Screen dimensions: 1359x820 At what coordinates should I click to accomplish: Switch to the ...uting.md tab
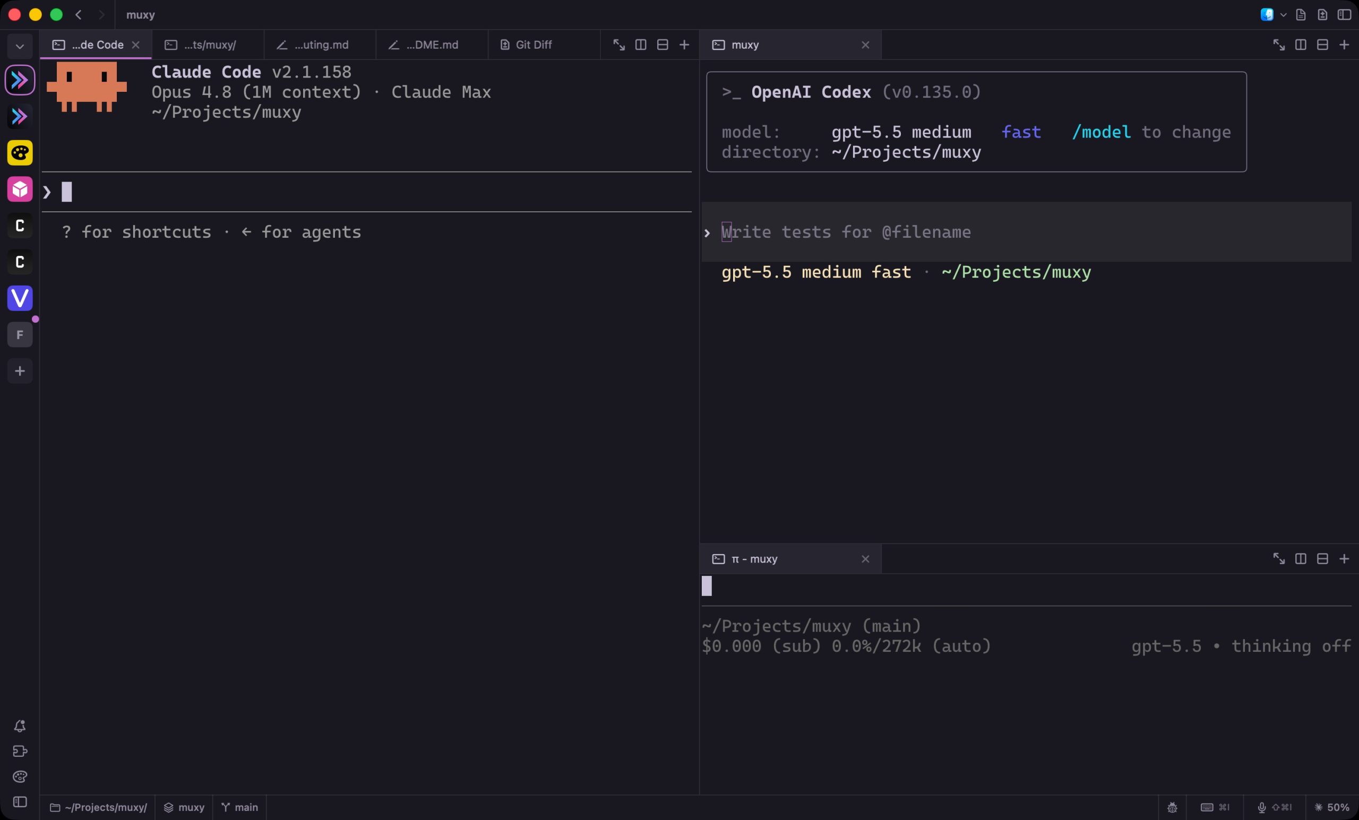click(320, 45)
